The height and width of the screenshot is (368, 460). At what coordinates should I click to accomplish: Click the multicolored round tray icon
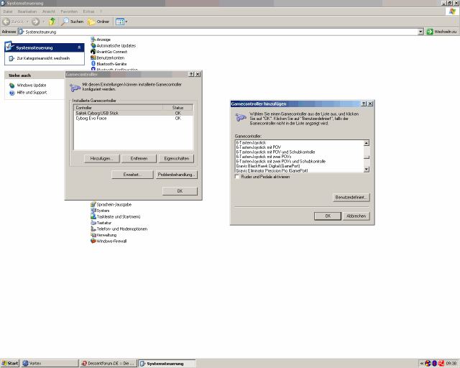(428, 363)
